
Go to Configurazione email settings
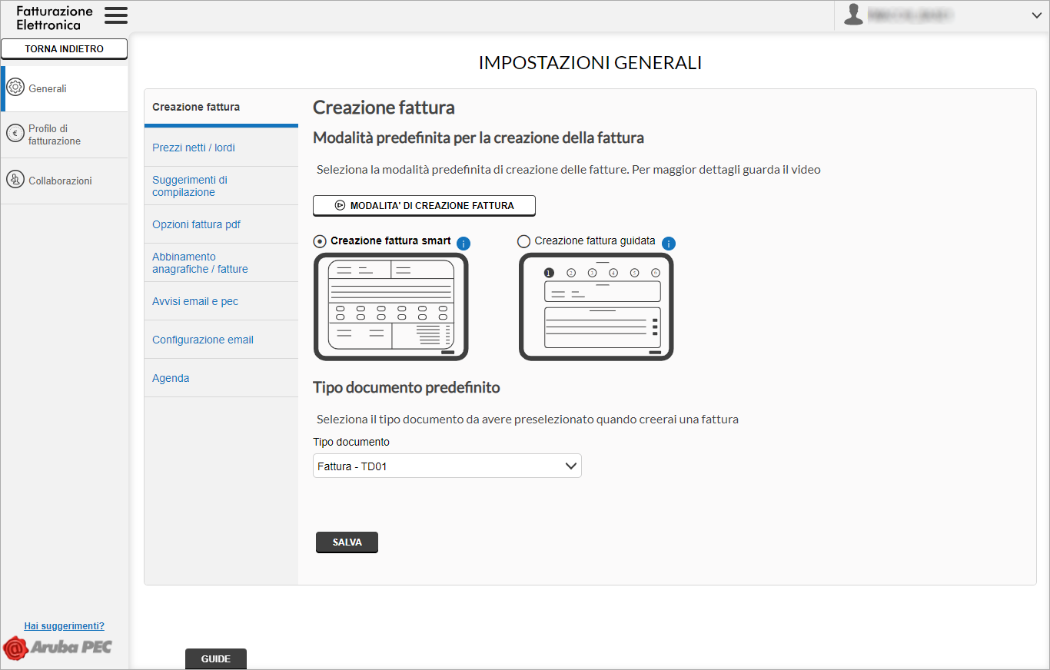pyautogui.click(x=202, y=339)
